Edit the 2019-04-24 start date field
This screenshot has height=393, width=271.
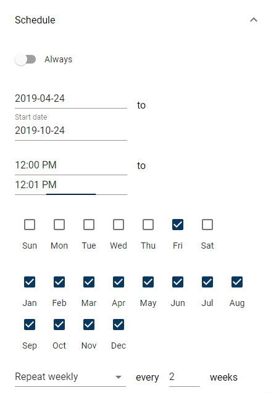(x=71, y=99)
